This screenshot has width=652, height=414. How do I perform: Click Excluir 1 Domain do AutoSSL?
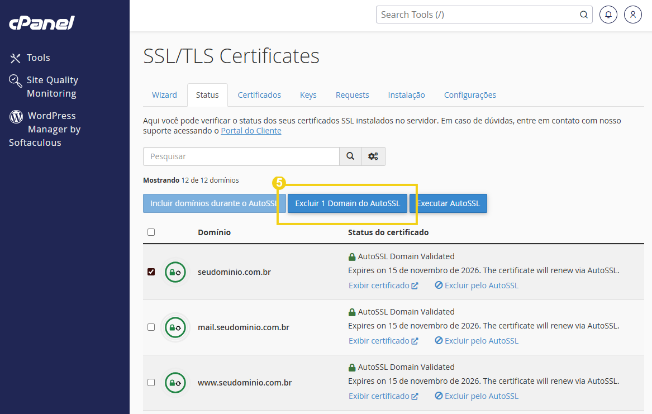[347, 203]
